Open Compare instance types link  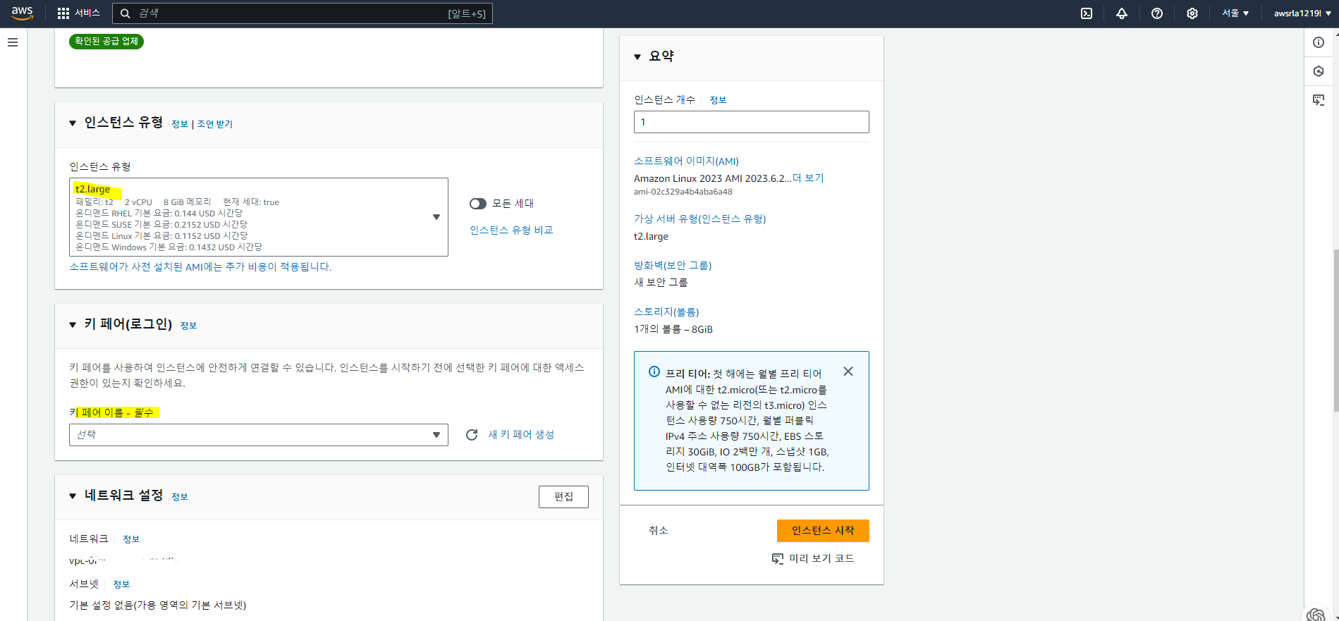511,230
